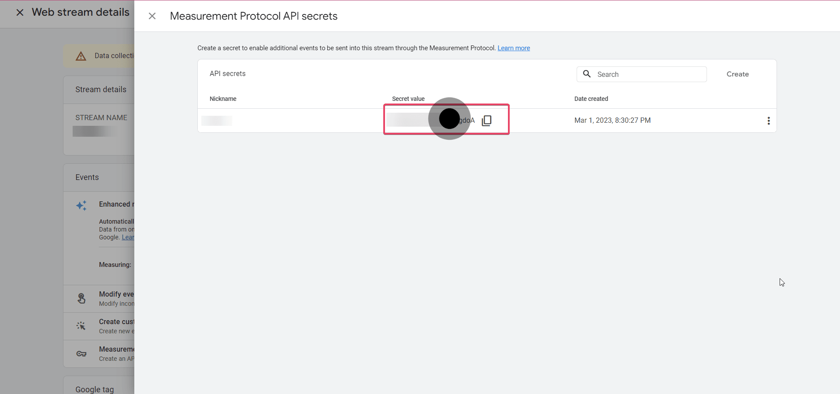Click the blurred nickname in the secret row
The image size is (840, 394).
point(217,121)
